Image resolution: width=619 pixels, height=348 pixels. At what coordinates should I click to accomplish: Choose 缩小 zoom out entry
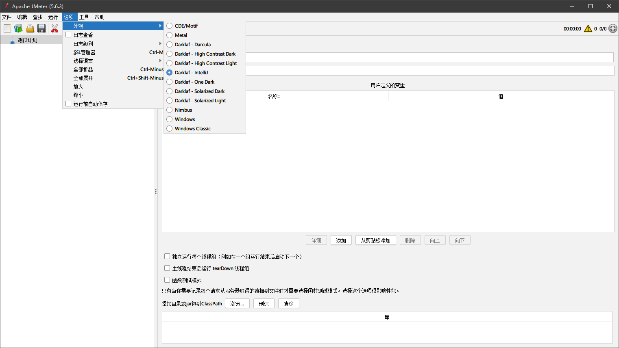point(113,95)
